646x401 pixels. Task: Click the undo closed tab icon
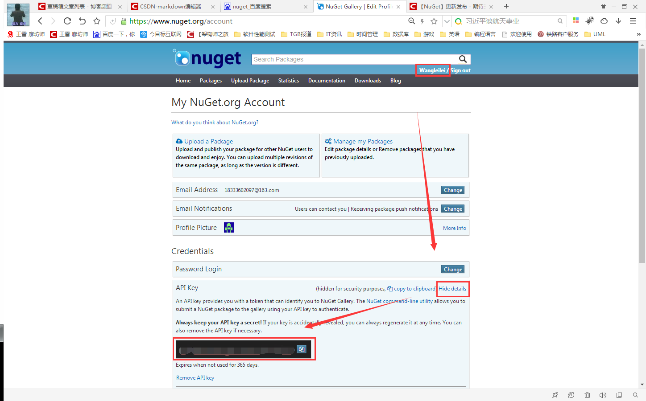[x=82, y=21]
